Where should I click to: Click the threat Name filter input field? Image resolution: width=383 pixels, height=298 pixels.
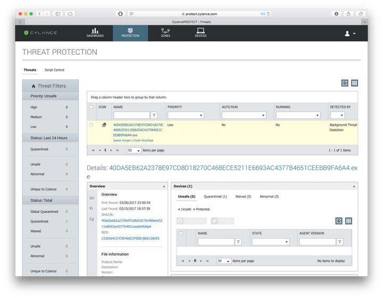(132, 115)
